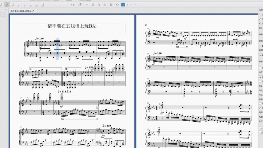Apply the double sharp accidental
The image size is (263, 148).
coord(87,5)
